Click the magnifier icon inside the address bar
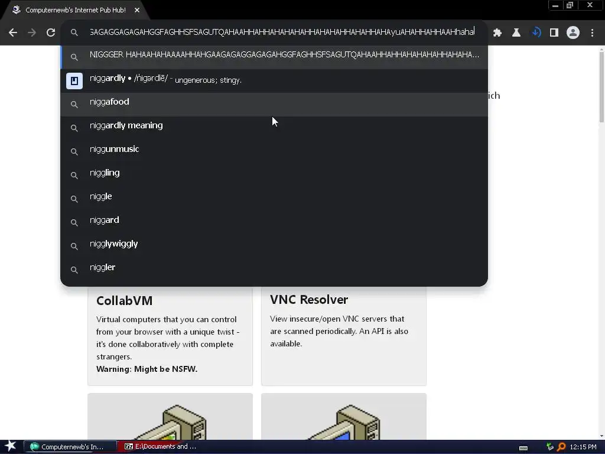 [74, 33]
